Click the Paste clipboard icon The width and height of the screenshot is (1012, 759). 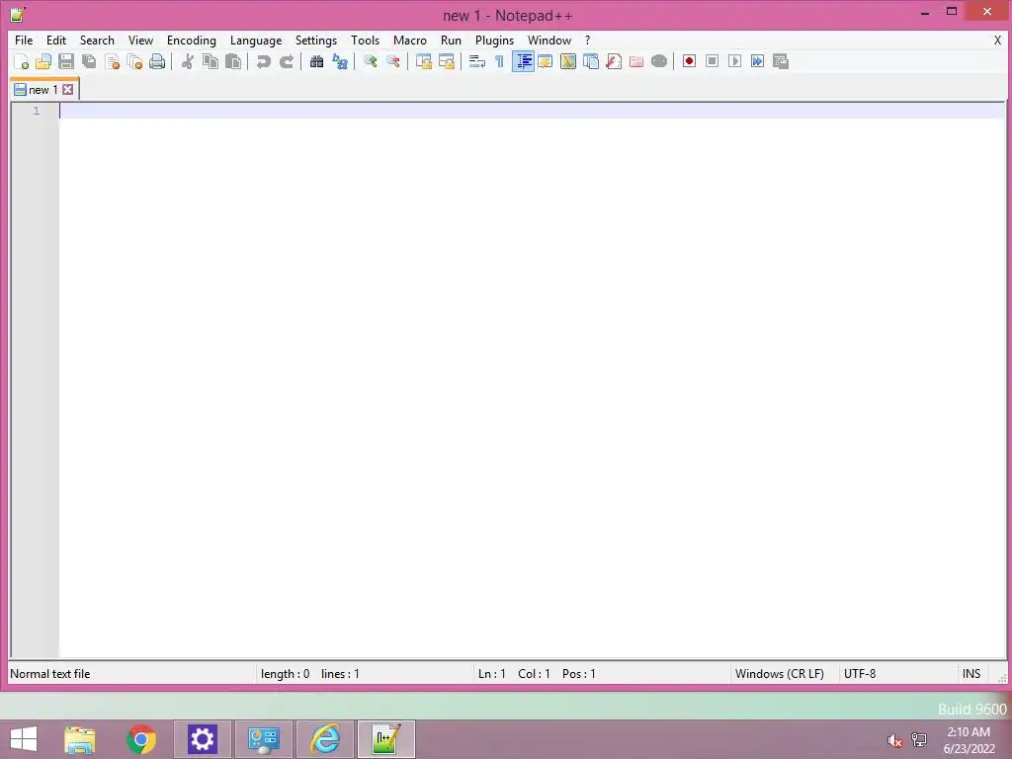[233, 61]
